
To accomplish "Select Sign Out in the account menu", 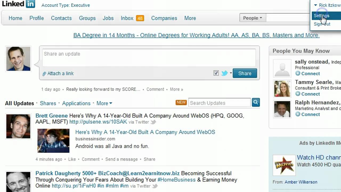I will point(322,24).
